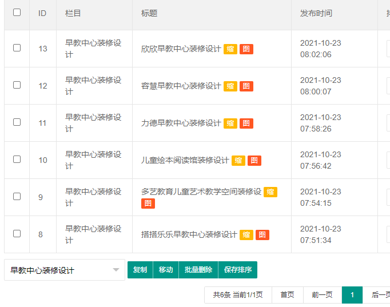Click the 复制 button
Screen dimensions: 390x307
140,270
